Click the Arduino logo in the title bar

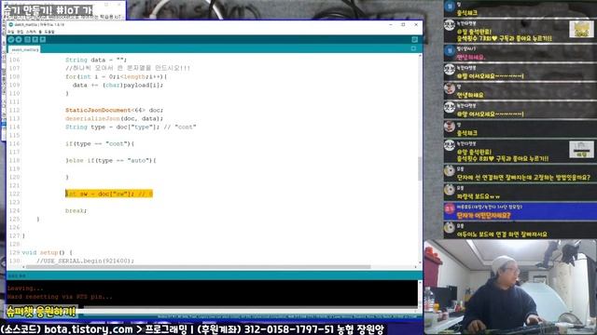pos(11,24)
